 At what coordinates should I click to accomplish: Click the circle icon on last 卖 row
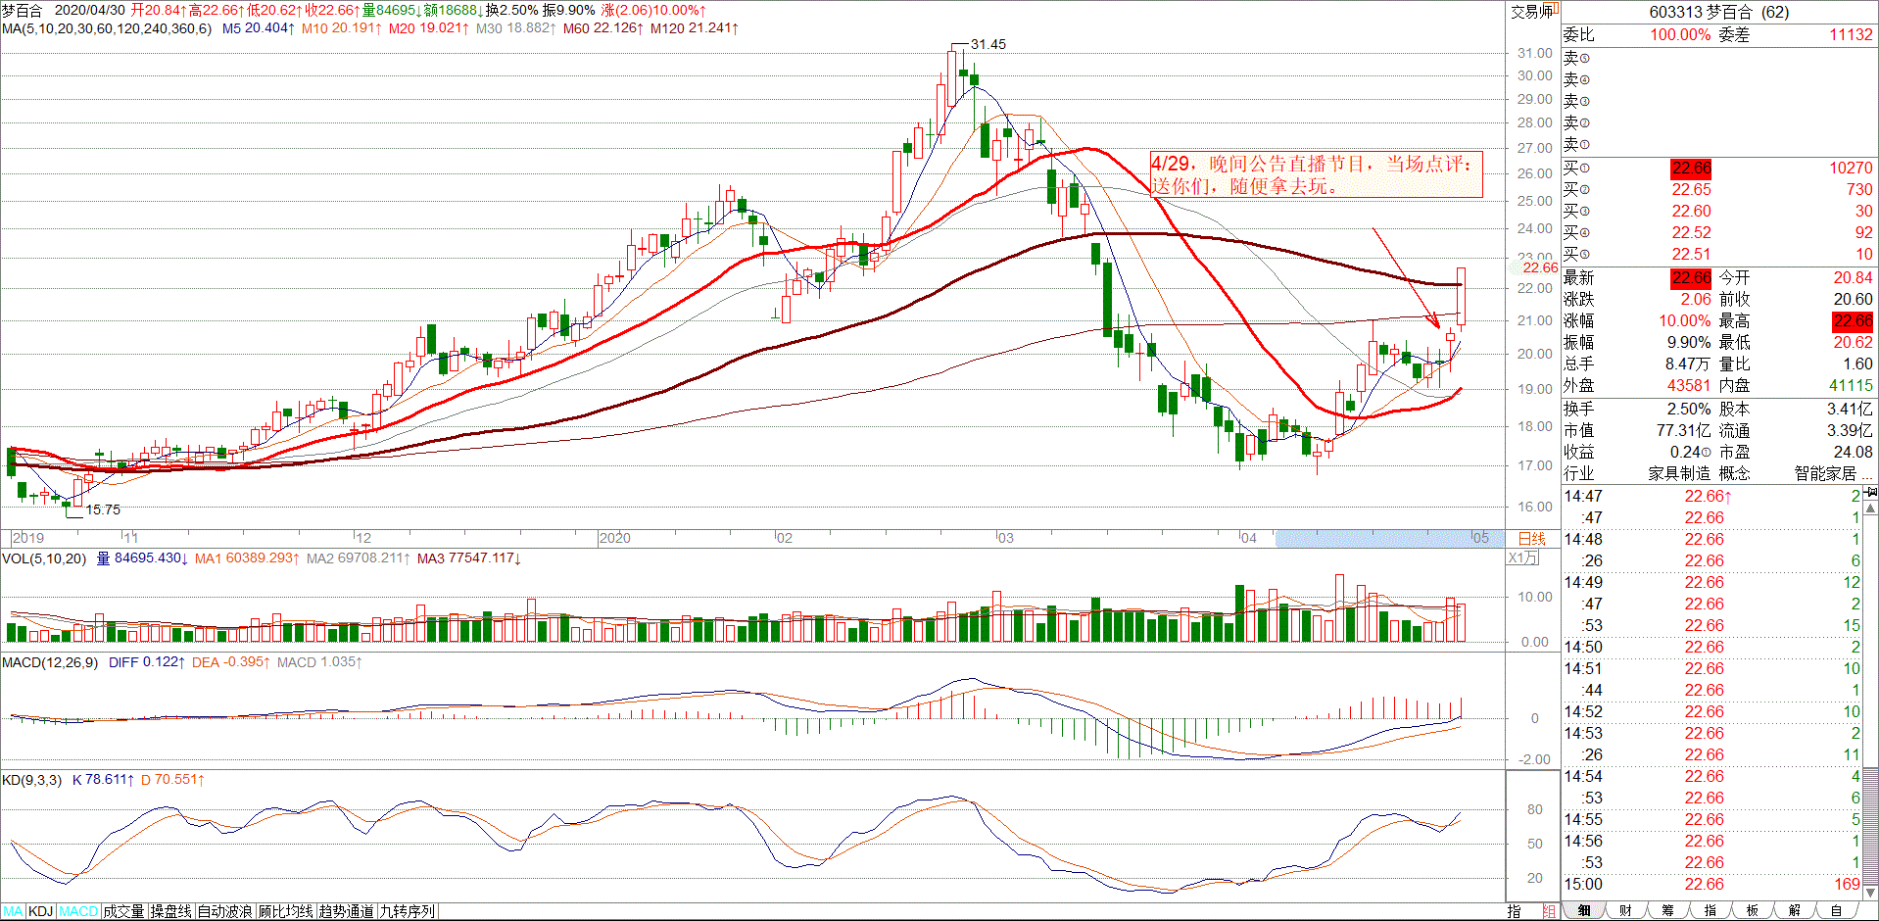[1584, 146]
